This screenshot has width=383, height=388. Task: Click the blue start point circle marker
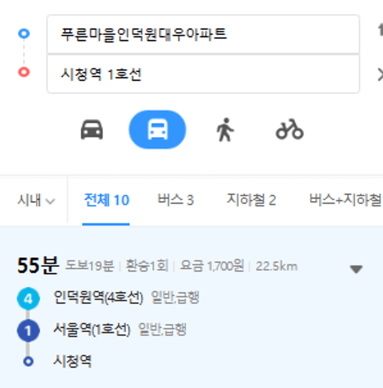tap(24, 33)
